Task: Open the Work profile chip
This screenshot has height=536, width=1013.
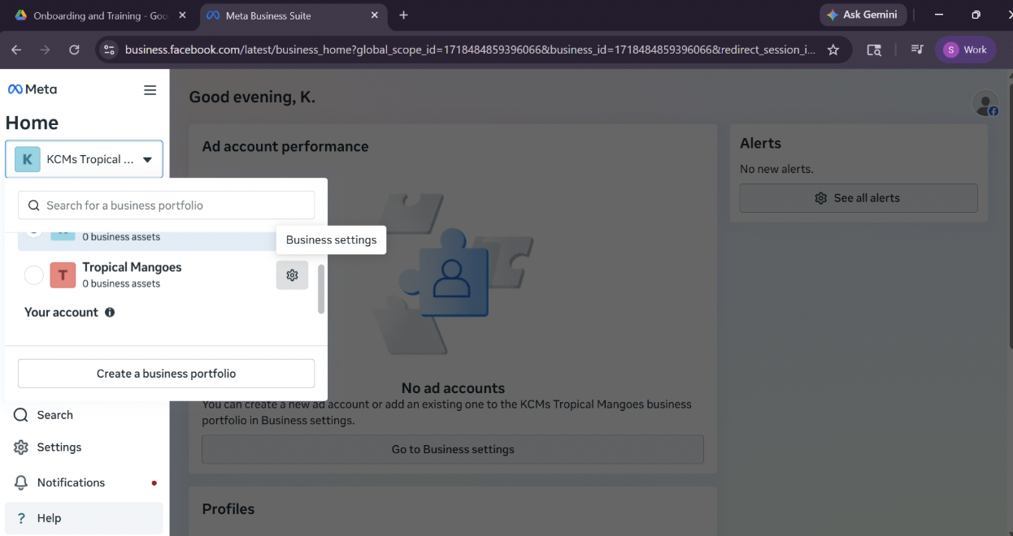Action: 965,50
